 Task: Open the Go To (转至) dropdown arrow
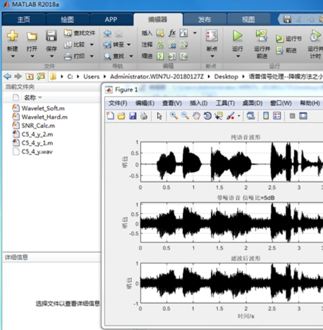[x=129, y=44]
